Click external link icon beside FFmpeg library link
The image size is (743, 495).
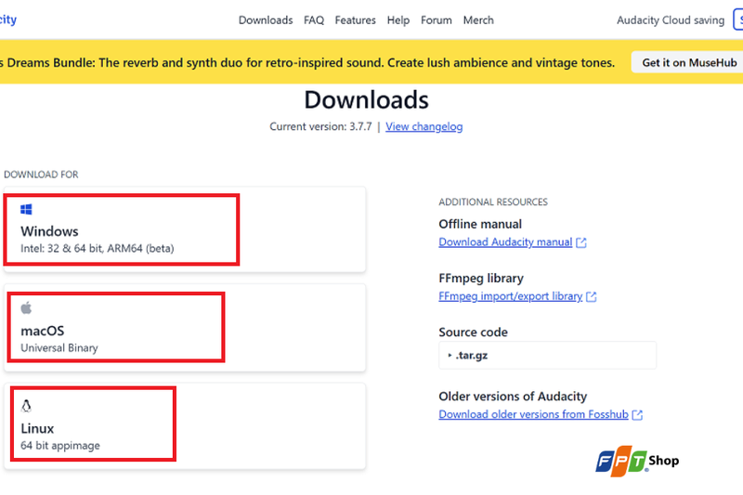(x=592, y=296)
